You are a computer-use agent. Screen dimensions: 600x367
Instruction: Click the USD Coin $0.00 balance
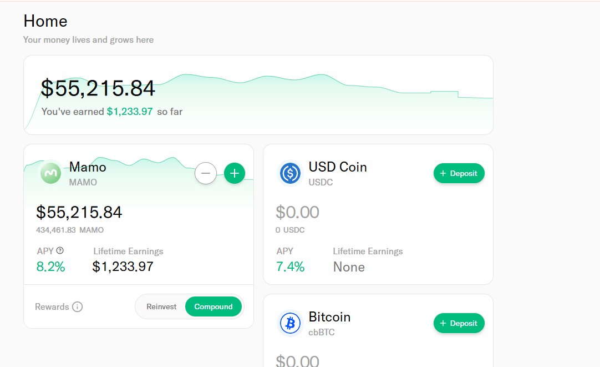click(297, 212)
